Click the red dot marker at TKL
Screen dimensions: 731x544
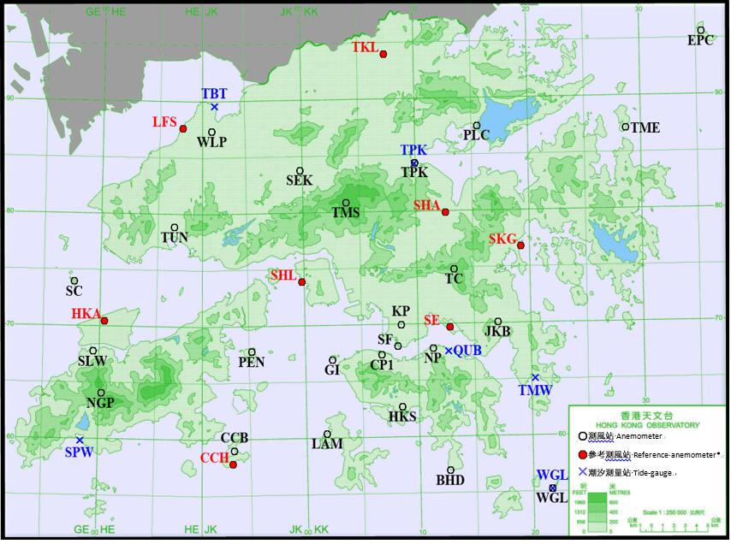point(383,54)
